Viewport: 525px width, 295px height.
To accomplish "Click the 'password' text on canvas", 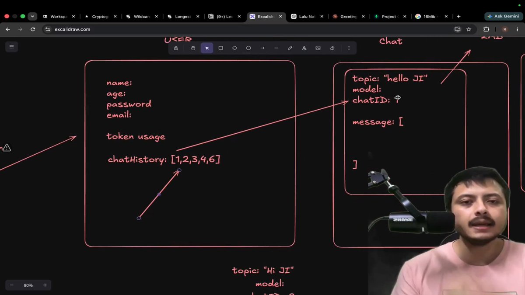I will (x=129, y=104).
